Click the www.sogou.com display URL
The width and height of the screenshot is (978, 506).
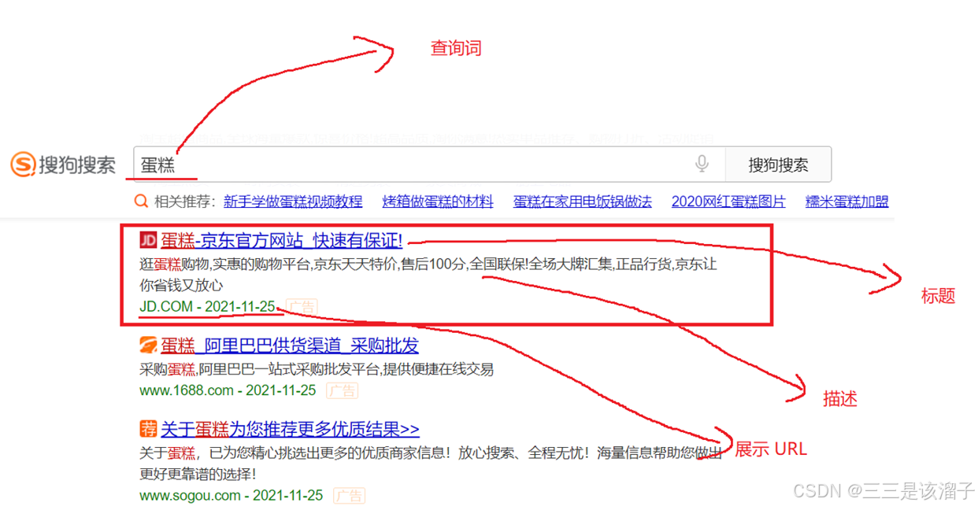point(232,495)
